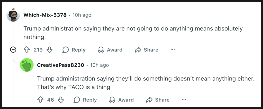
Task: Reply to CreativePass8230's comment
Action: [85, 100]
